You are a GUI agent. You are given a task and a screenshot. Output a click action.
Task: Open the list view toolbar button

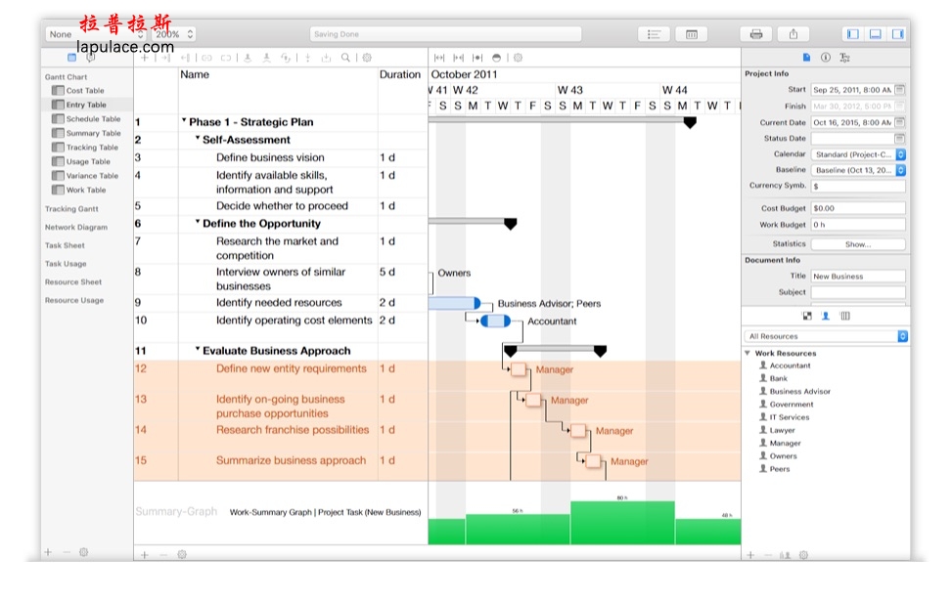click(654, 34)
